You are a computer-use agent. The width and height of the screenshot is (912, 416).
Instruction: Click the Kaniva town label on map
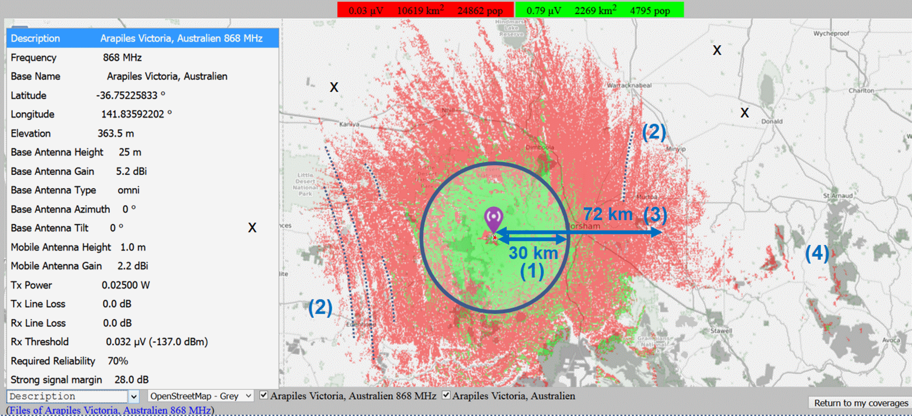pyautogui.click(x=349, y=124)
